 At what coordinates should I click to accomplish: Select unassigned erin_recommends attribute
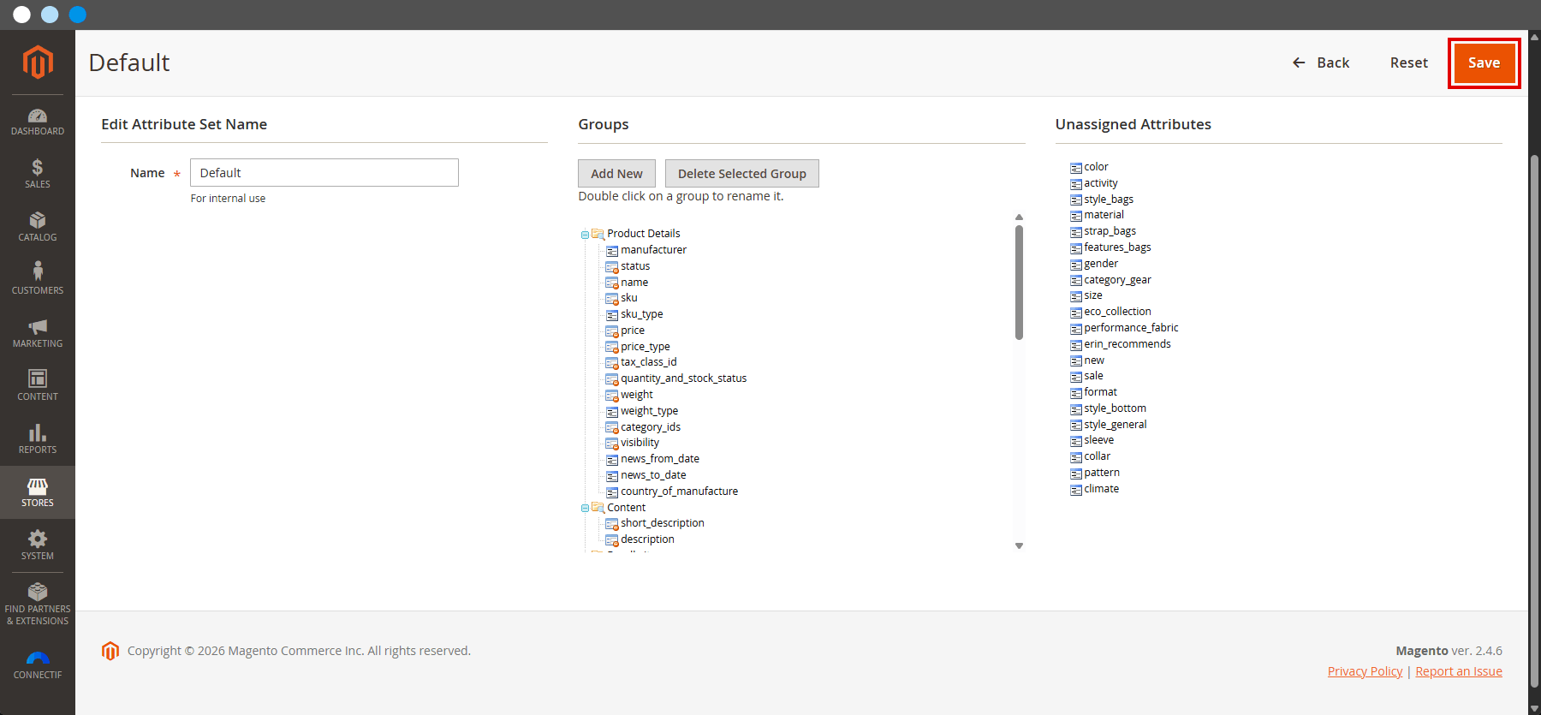pos(1127,344)
